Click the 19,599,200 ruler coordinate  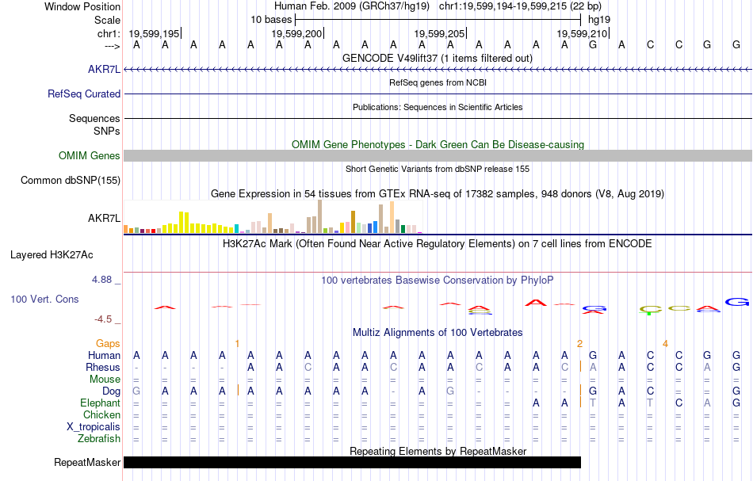[x=296, y=33]
